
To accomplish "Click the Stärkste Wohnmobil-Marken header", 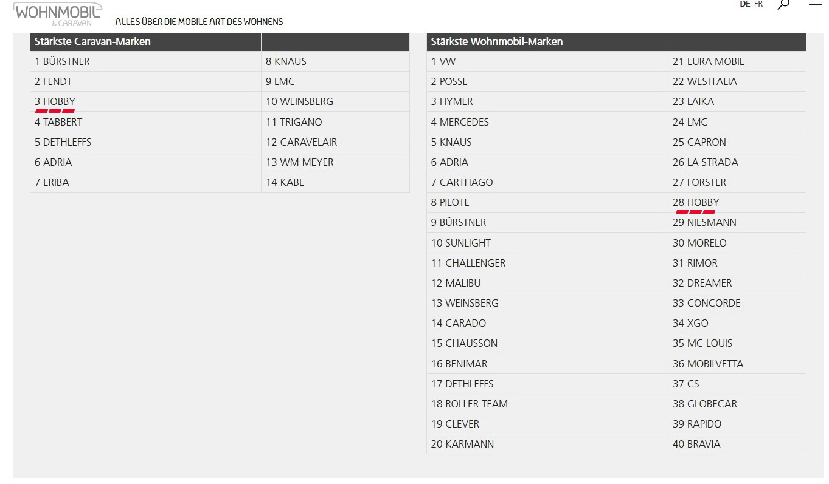I will click(x=547, y=41).
